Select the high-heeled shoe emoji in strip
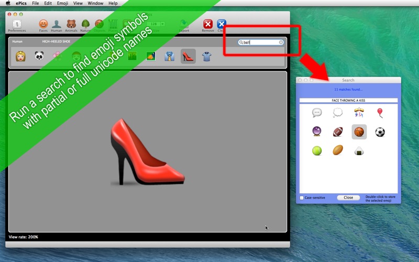Viewport: 419px width, 262px height. click(188, 56)
